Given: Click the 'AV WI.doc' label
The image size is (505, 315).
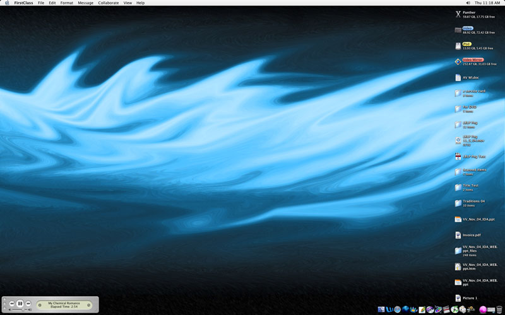Looking at the screenshot, I should click(x=471, y=77).
